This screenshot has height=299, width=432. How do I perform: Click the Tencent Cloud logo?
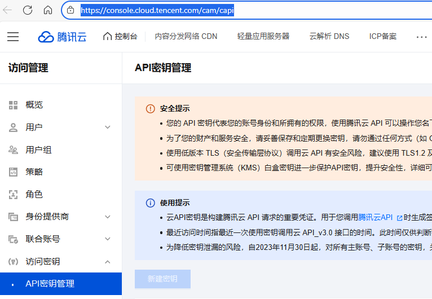[x=62, y=37]
